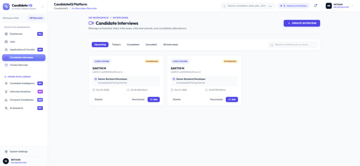Click the Create Interview calendar icon
The height and width of the screenshot is (166, 360).
coord(6,65)
